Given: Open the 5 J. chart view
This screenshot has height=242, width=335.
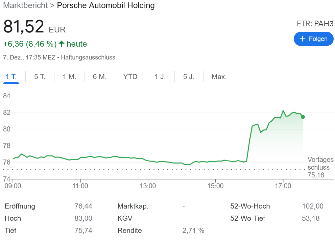Looking at the screenshot, I should (x=189, y=77).
